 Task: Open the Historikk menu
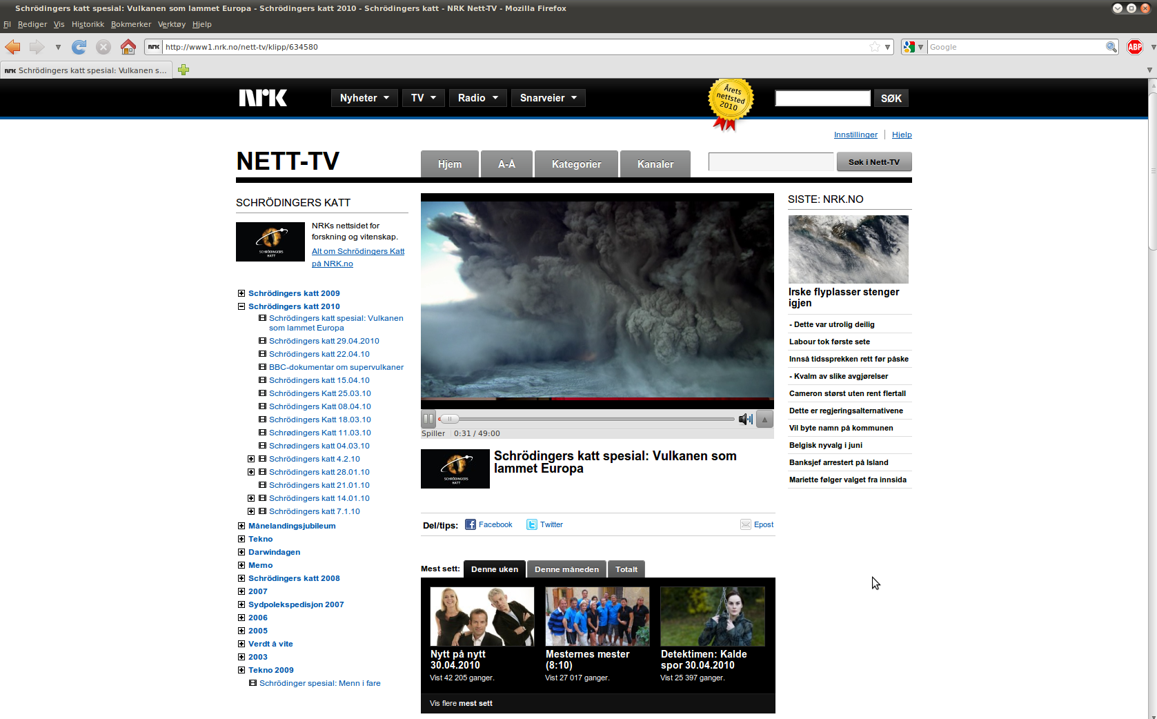[88, 24]
